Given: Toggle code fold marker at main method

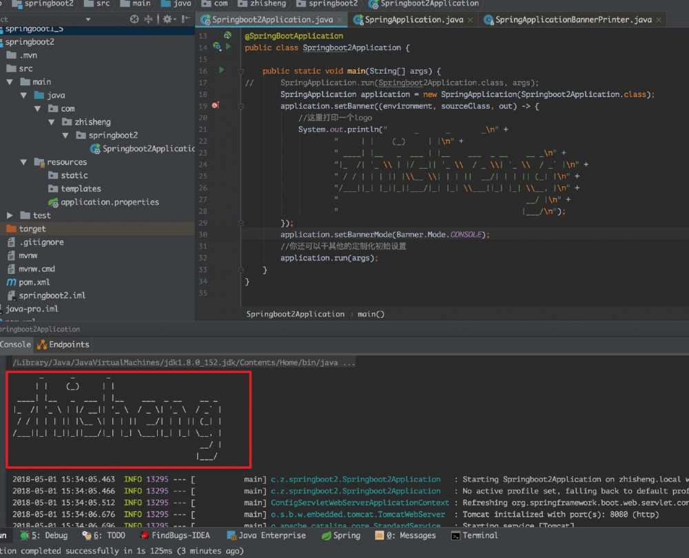Looking at the screenshot, I should [x=241, y=71].
